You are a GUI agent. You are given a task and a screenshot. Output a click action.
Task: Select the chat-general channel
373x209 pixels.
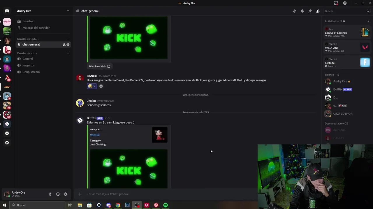click(x=43, y=44)
